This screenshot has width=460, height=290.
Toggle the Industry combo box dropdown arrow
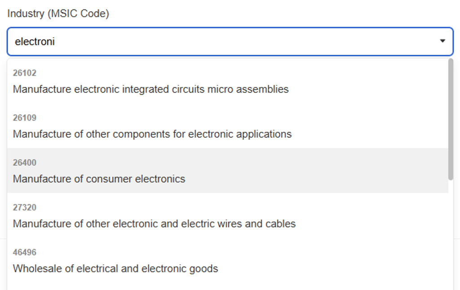442,41
